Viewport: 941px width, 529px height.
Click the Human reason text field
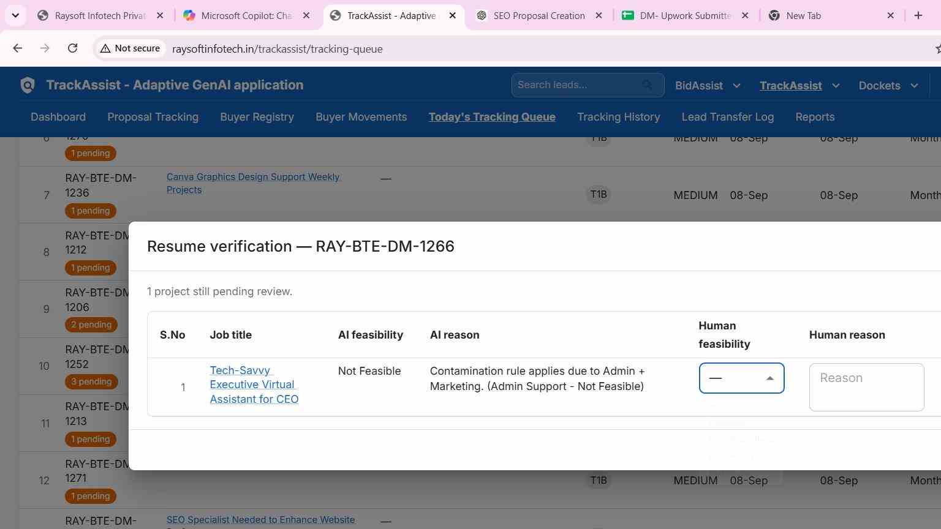click(866, 387)
